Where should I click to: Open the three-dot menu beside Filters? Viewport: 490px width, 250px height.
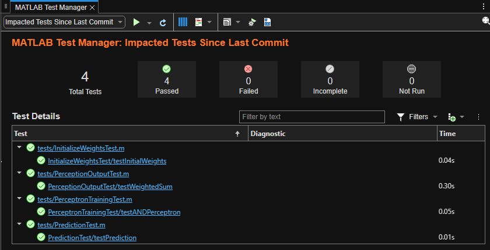coord(478,117)
